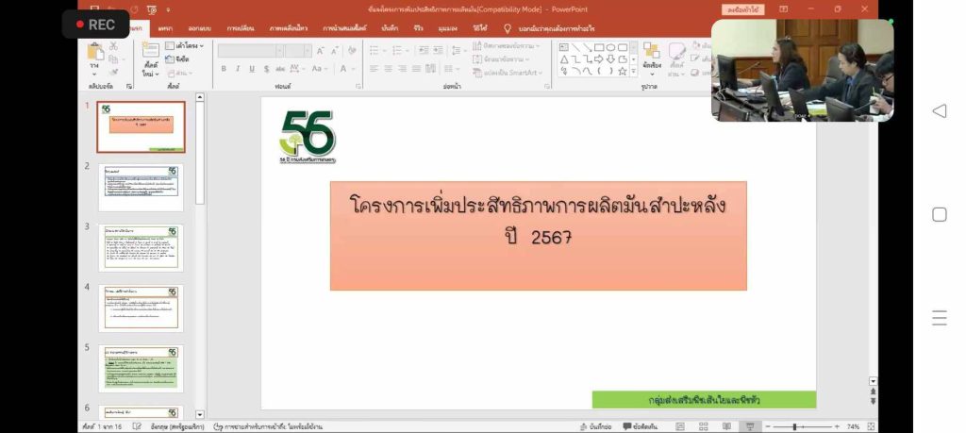Toggle Notes pane in status bar
966x433 pixels.
pyautogui.click(x=596, y=426)
